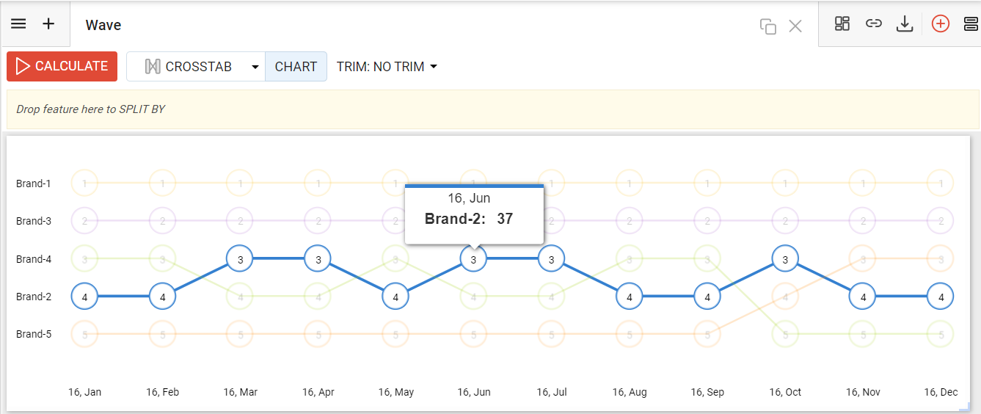Click the Brand-2 node at 16, Jan
981x414 pixels.
85,297
